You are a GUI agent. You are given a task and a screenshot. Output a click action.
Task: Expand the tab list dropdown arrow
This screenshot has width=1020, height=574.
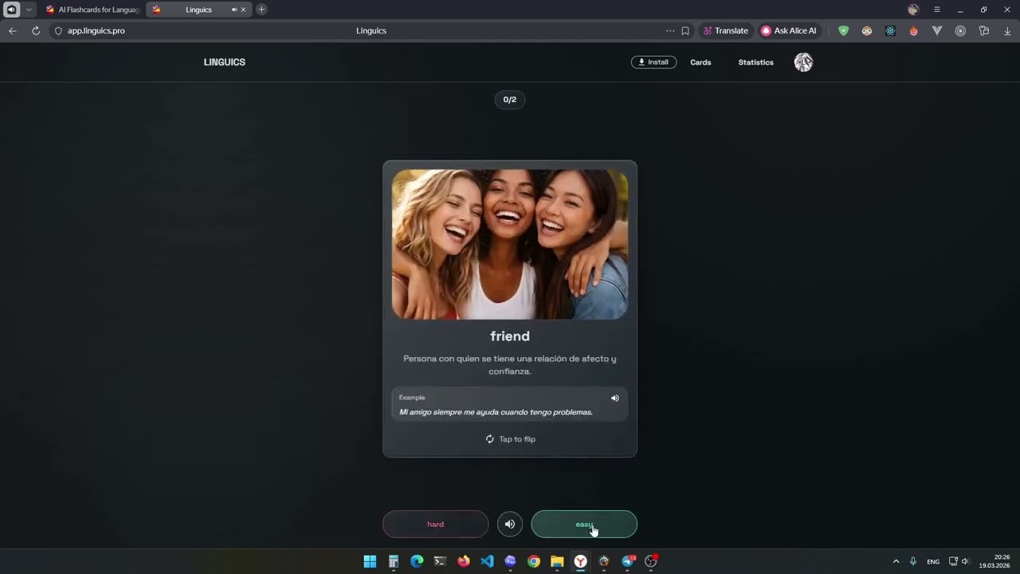pyautogui.click(x=29, y=10)
